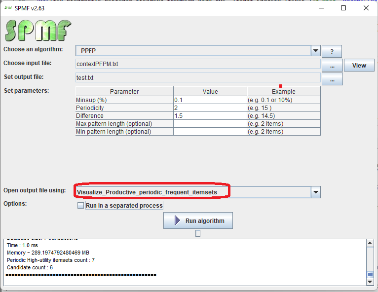This screenshot has height=292, width=378.
Task: Edit the Periodicity value cell
Action: (x=210, y=108)
